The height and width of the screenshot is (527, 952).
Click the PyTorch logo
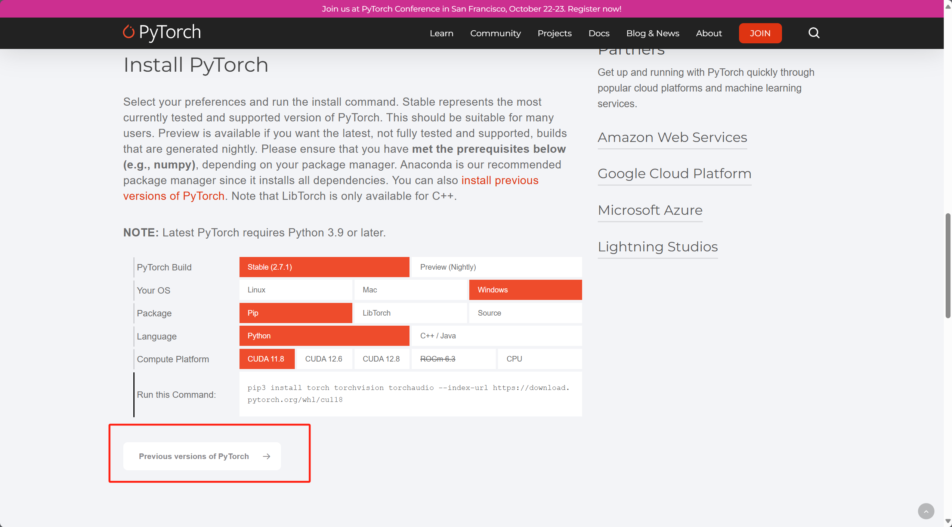coord(161,33)
